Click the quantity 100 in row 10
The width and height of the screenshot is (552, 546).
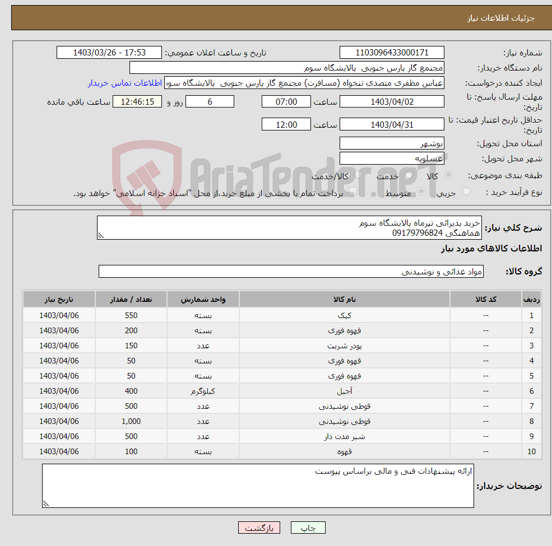pyautogui.click(x=131, y=451)
